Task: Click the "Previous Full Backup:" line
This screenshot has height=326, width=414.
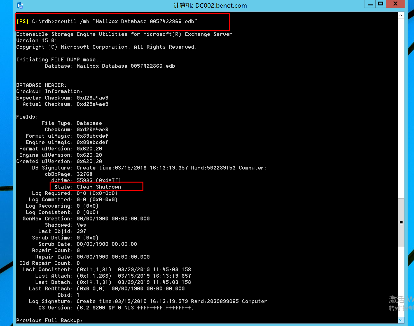Action: pyautogui.click(x=50, y=320)
